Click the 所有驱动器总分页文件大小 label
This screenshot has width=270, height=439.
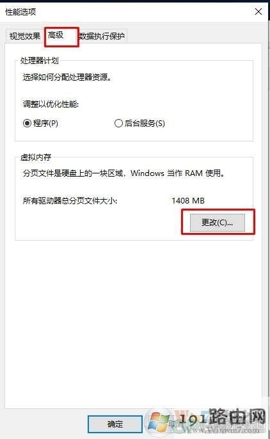70,200
